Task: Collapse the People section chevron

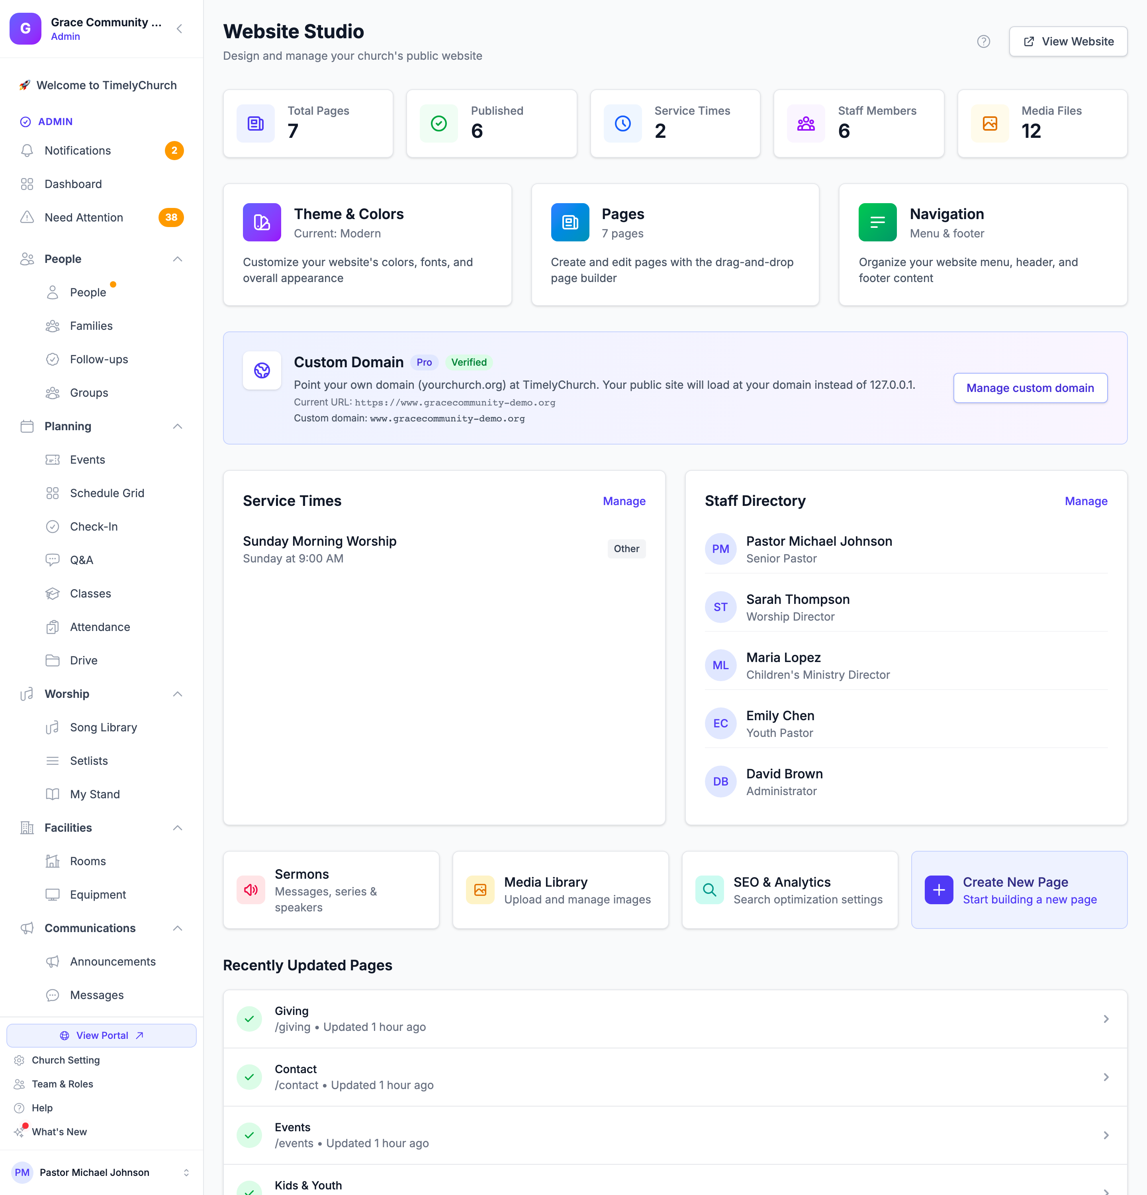Action: click(177, 259)
